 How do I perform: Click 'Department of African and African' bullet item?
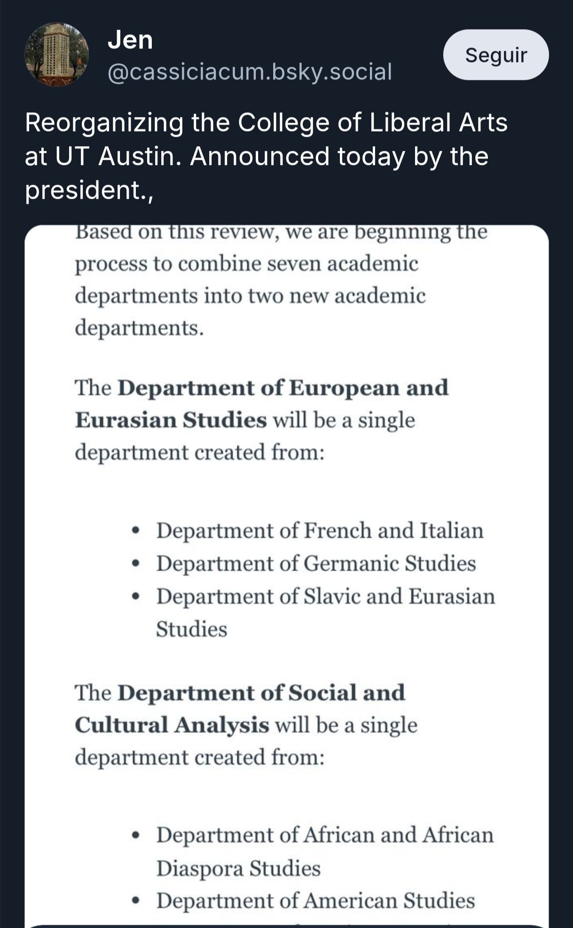pyautogui.click(x=325, y=835)
